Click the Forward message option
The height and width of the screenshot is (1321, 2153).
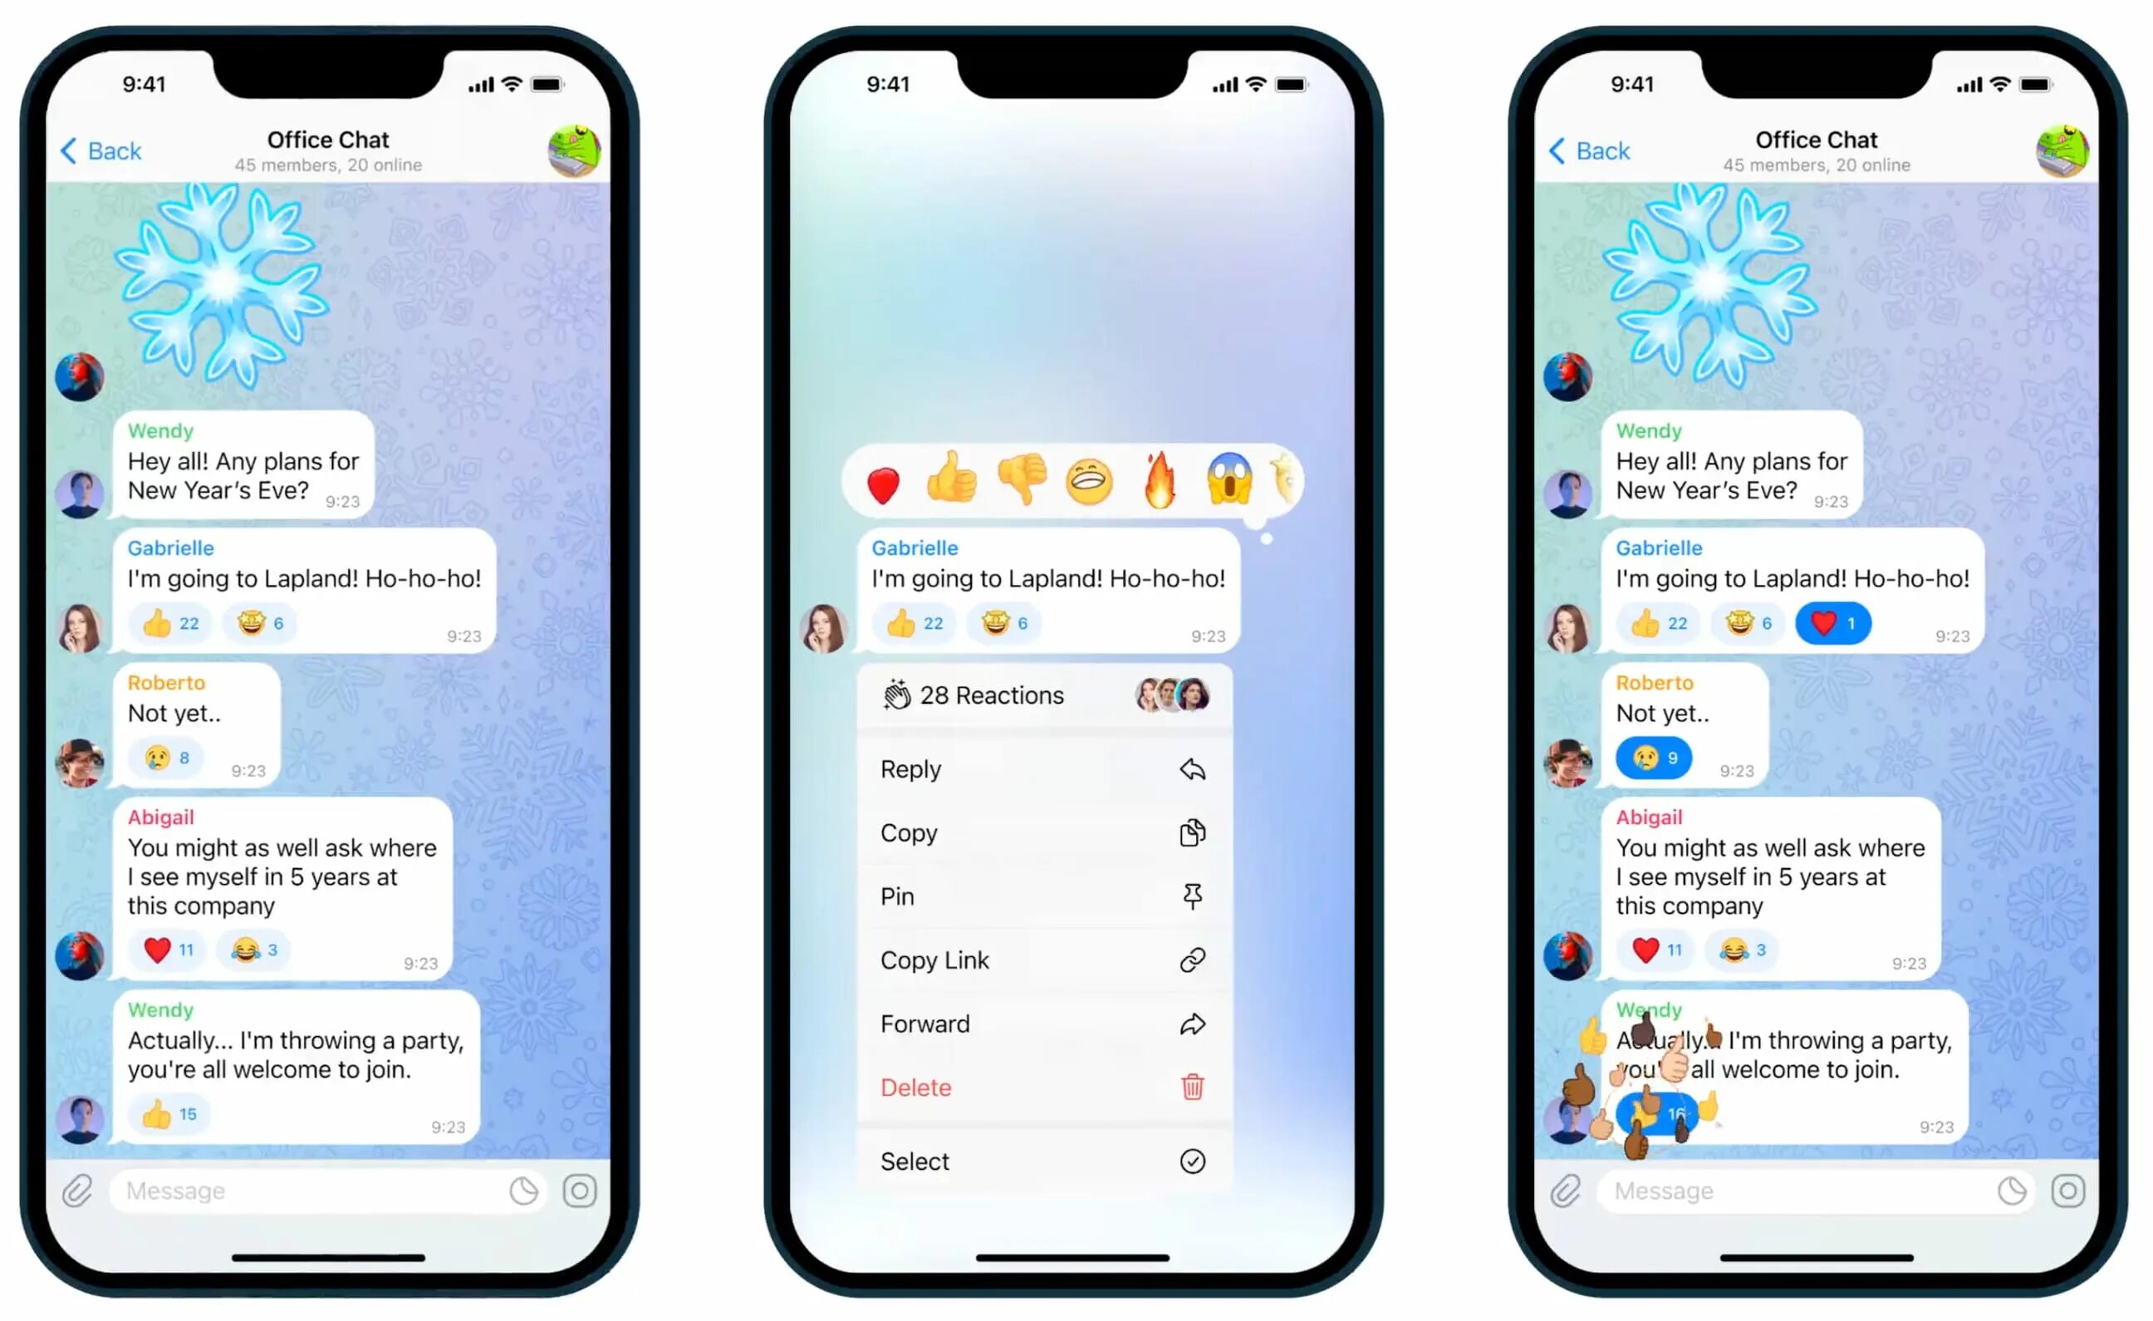[1040, 1023]
